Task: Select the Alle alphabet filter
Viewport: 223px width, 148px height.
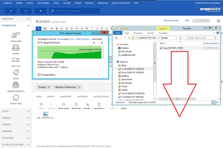Action: (x=38, y=29)
